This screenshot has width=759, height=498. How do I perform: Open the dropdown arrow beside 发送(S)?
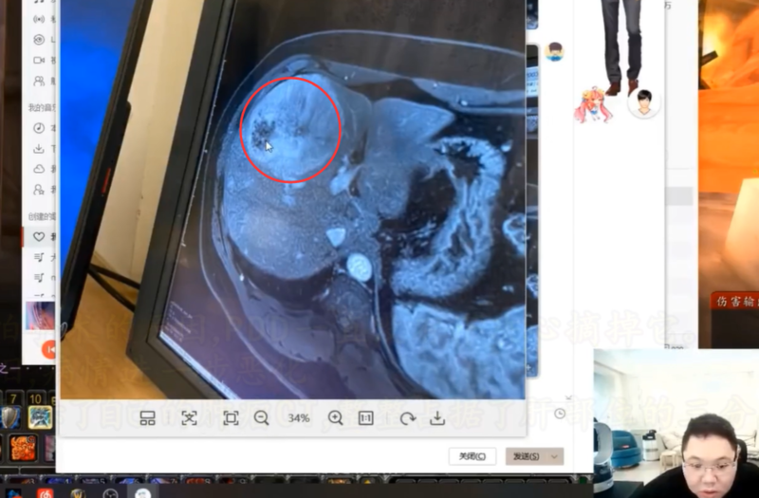pos(554,456)
